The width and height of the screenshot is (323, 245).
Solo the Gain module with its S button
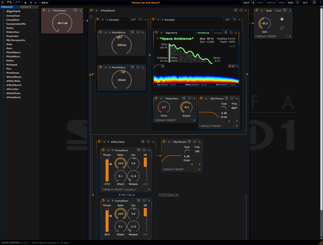[x=262, y=10]
